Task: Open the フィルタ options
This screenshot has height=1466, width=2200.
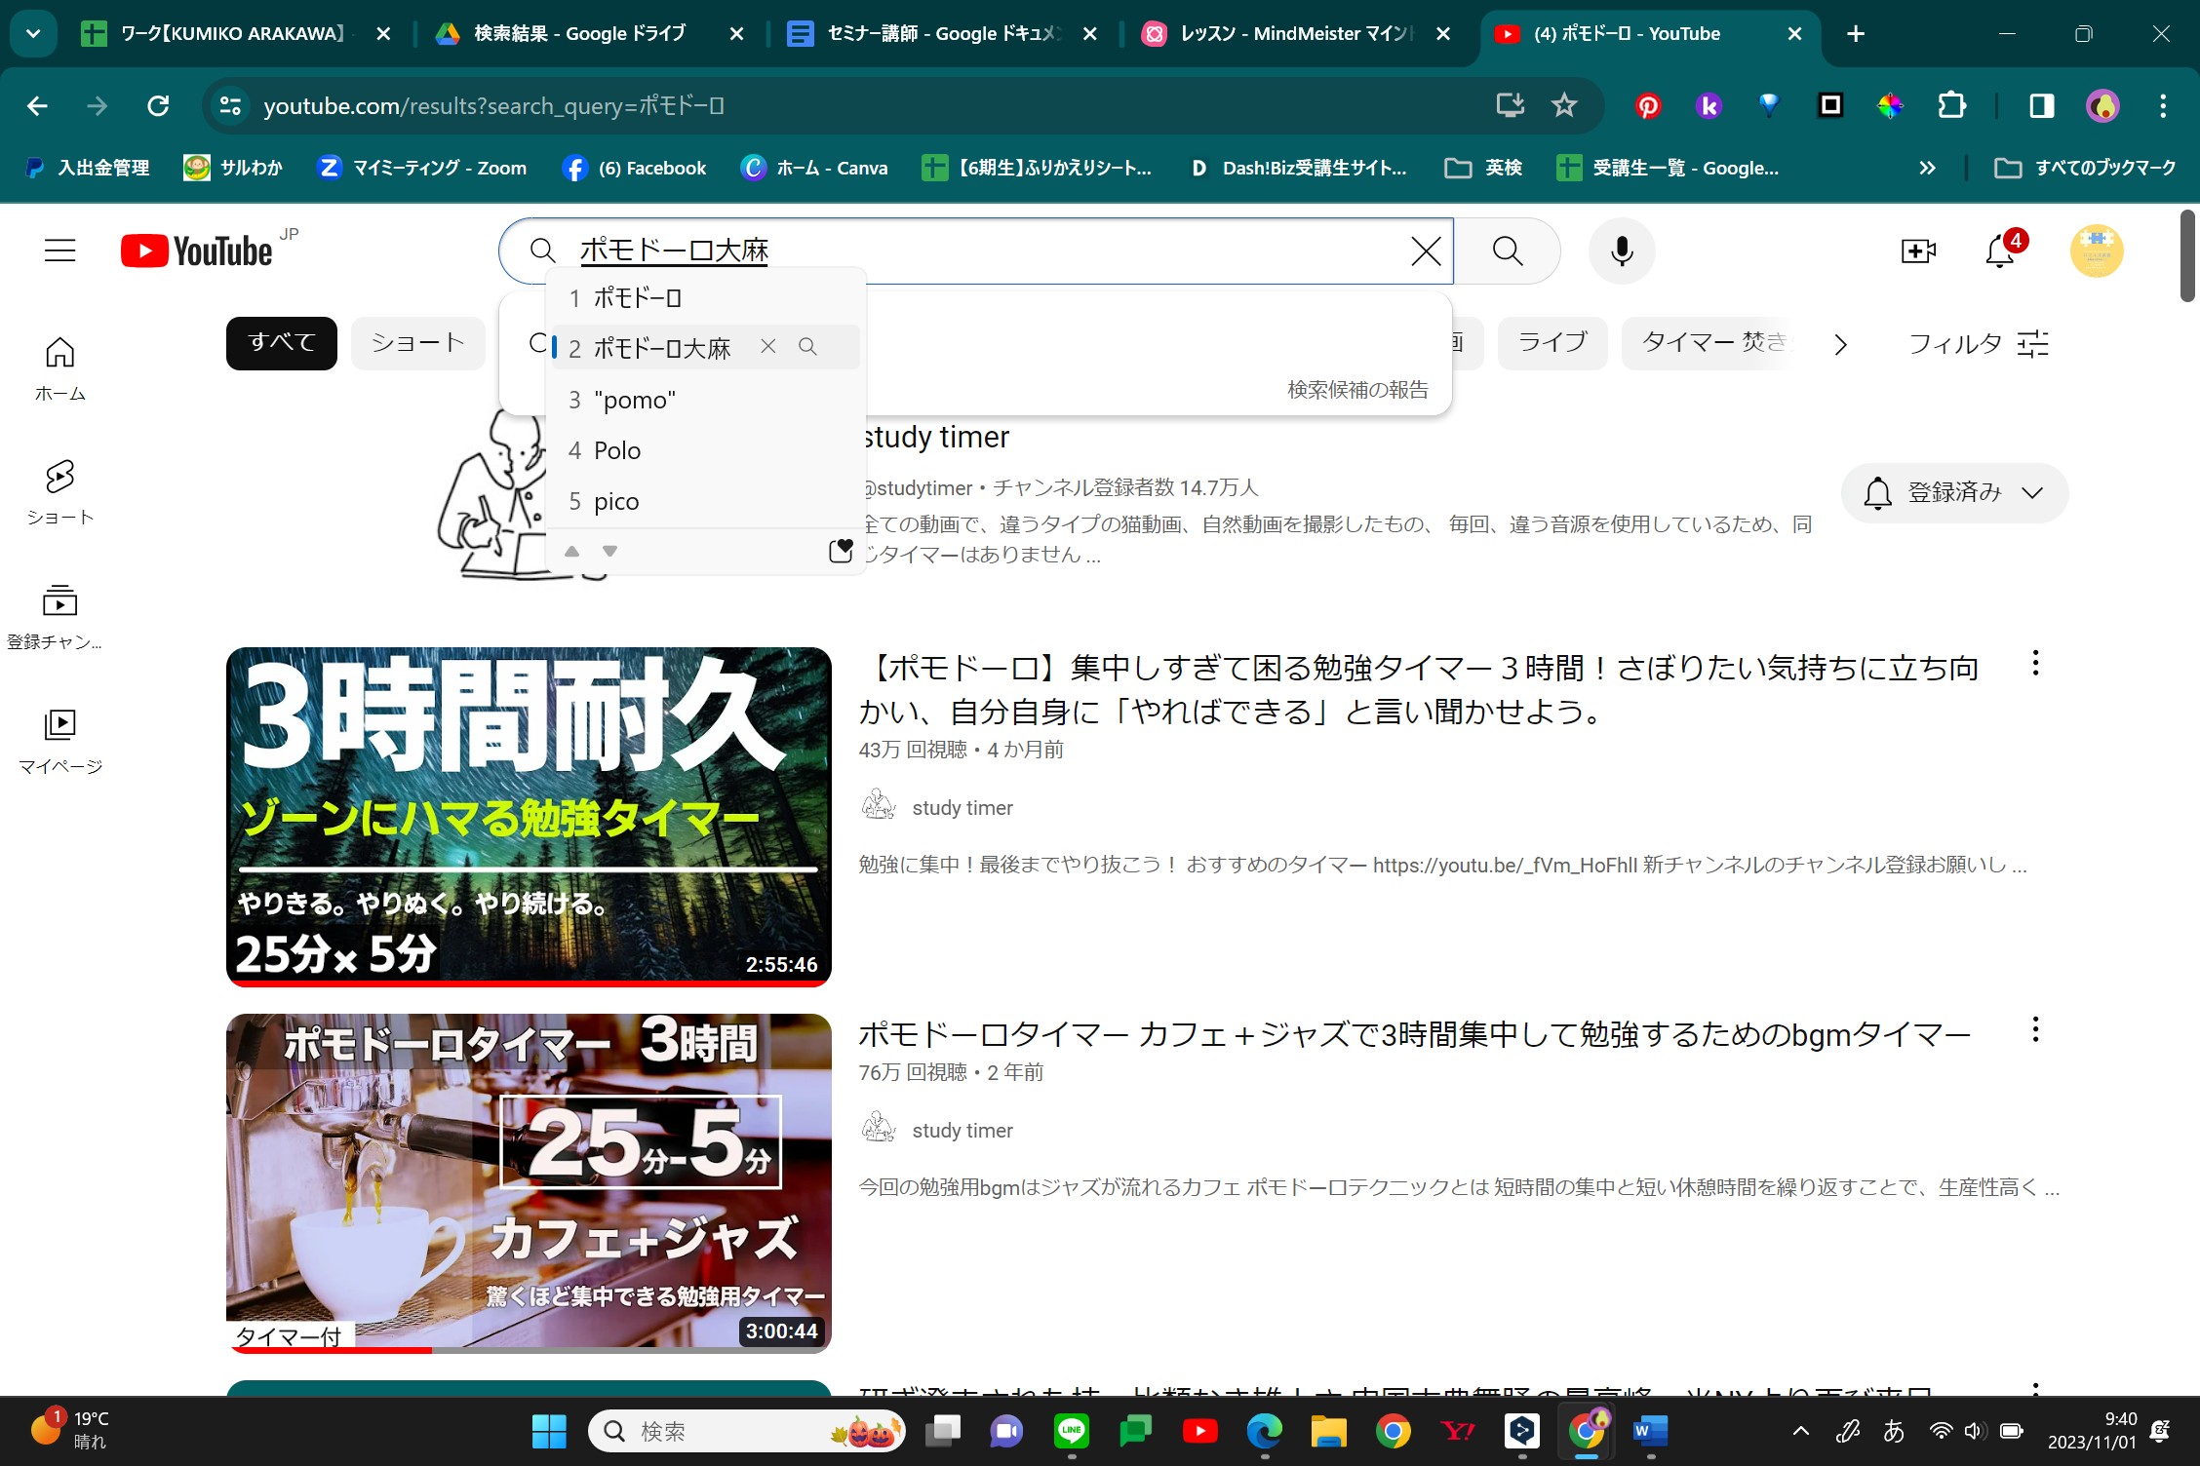Action: pos(1979,343)
